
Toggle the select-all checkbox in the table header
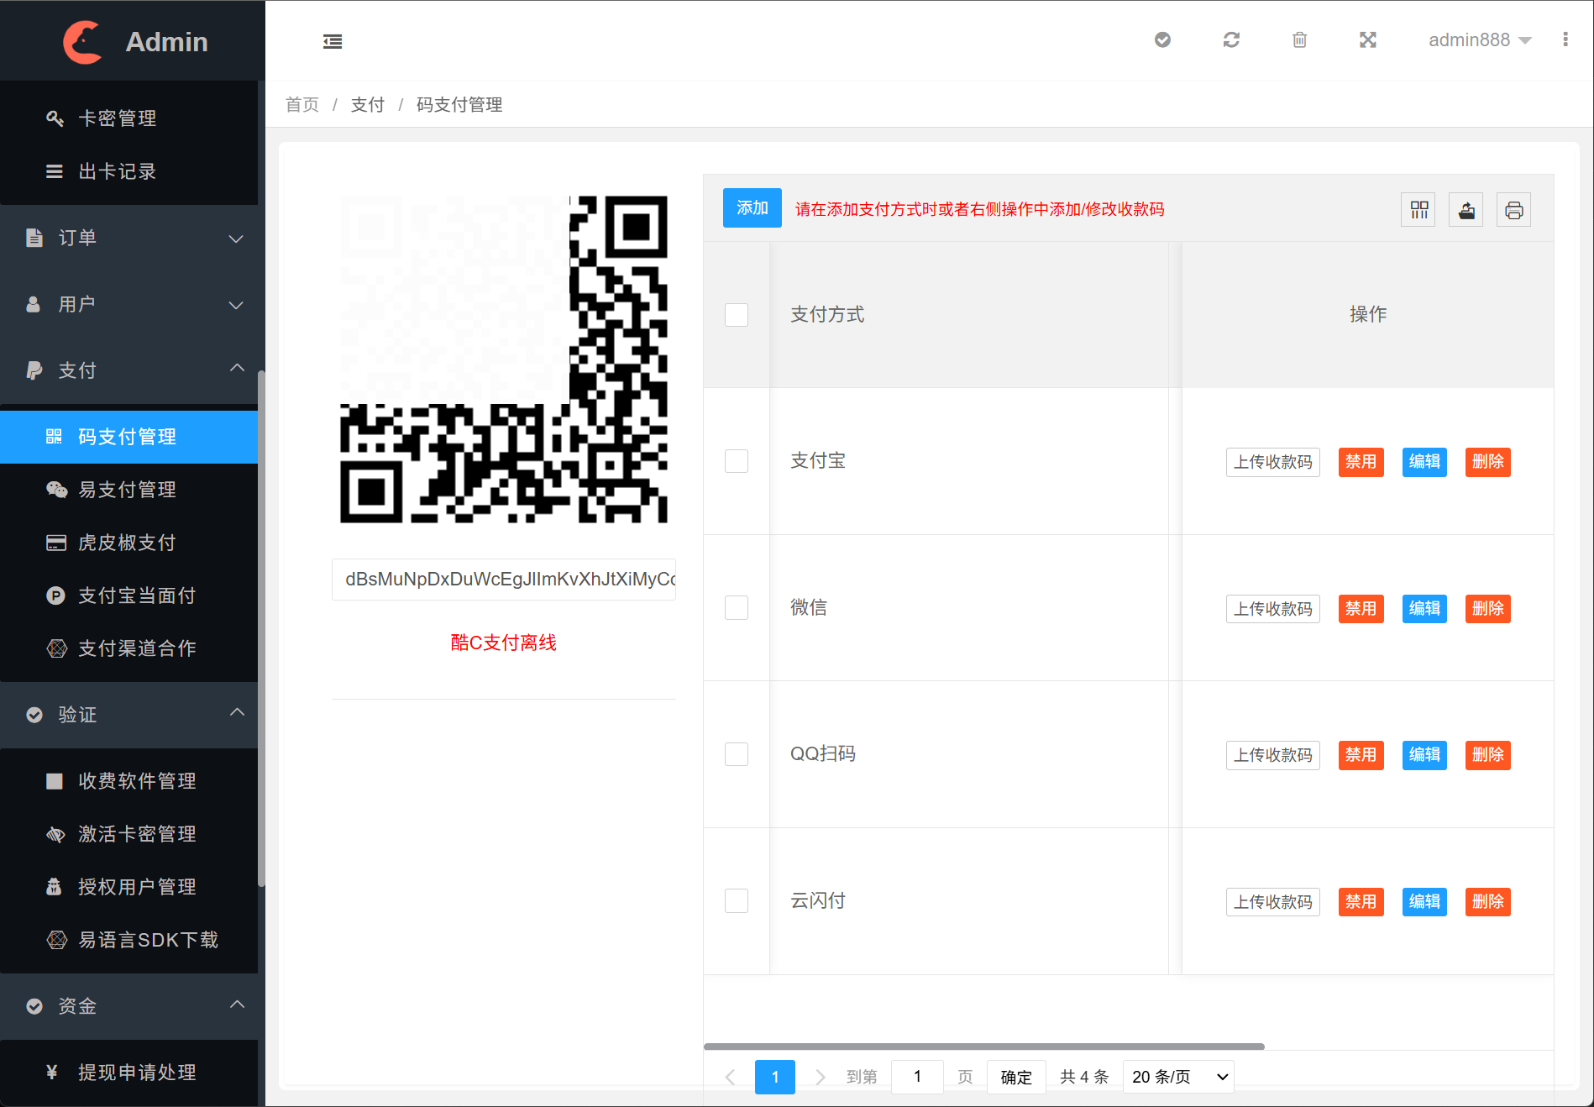(737, 315)
